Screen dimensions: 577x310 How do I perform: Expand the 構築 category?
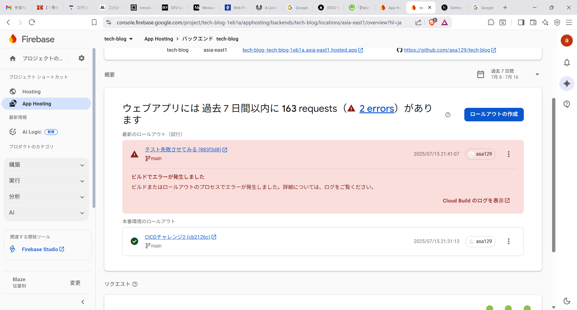pyautogui.click(x=46, y=165)
